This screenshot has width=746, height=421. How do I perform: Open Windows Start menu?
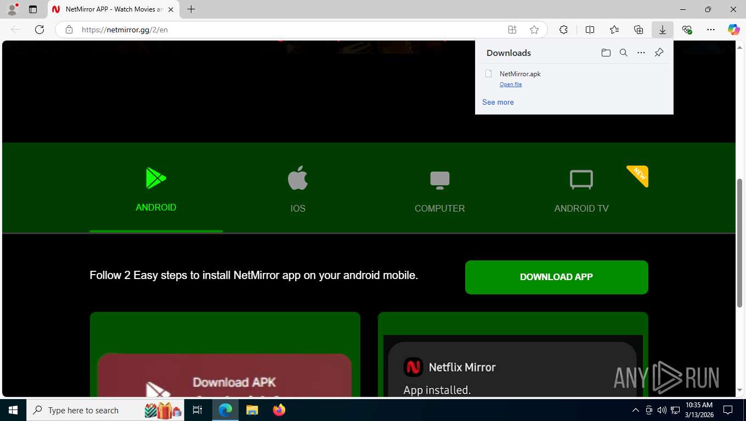(13, 410)
